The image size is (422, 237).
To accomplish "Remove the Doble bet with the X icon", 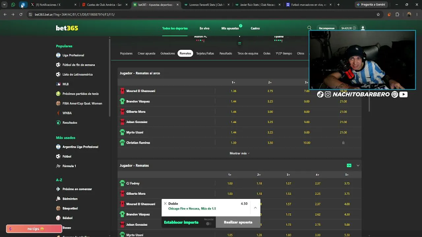I will click(x=165, y=203).
